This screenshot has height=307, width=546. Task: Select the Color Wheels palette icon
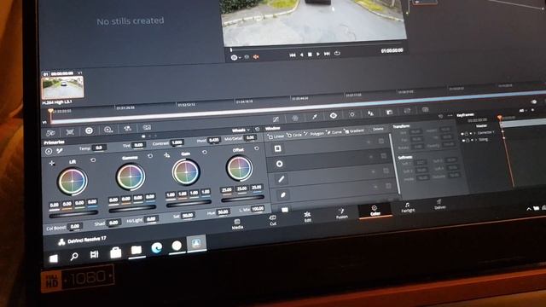point(89,130)
